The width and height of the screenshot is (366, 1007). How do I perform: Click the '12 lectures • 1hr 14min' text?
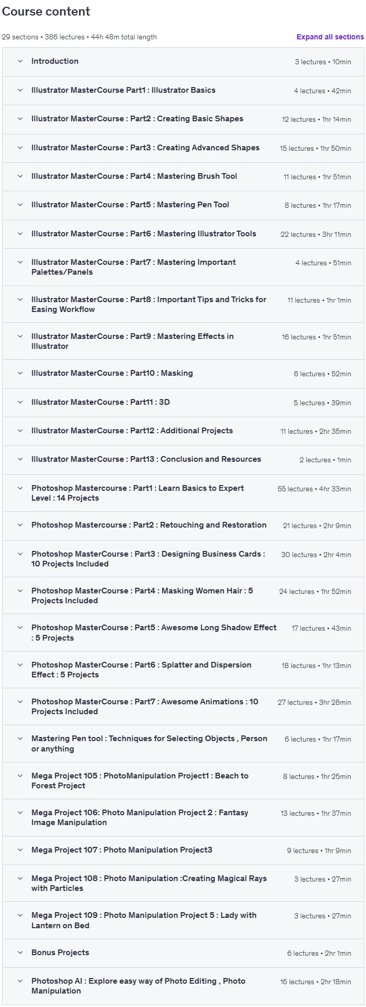(316, 119)
